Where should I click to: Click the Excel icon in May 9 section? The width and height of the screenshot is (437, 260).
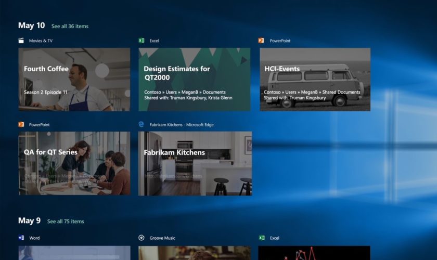click(262, 238)
